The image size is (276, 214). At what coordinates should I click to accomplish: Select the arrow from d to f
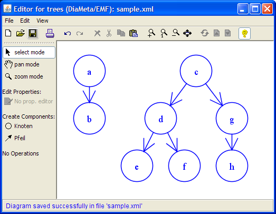pos(173,142)
